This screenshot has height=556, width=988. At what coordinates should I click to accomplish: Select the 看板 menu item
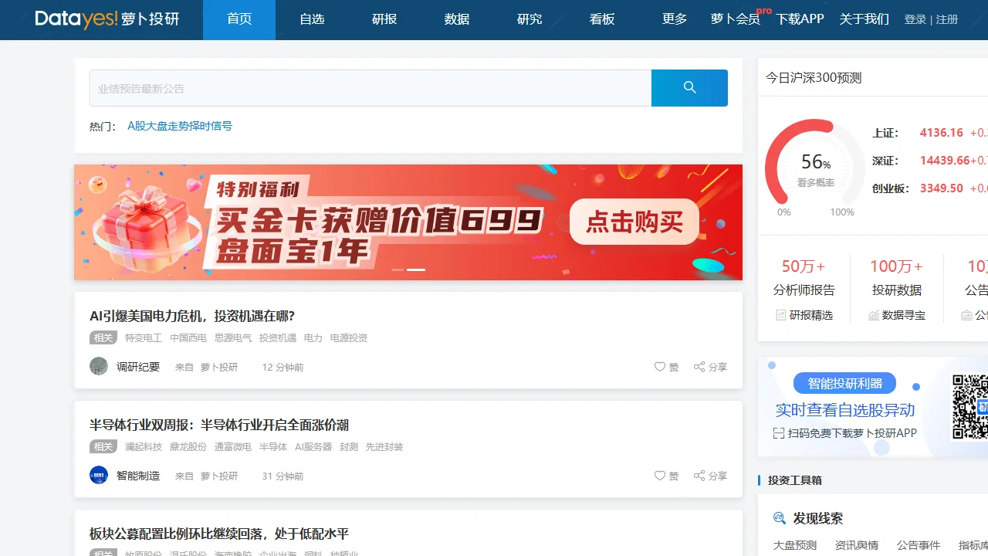point(601,19)
